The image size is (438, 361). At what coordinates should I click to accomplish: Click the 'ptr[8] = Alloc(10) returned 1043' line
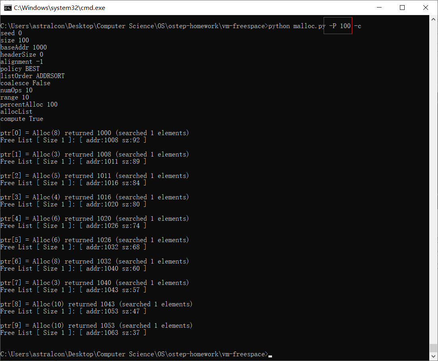(x=96, y=304)
